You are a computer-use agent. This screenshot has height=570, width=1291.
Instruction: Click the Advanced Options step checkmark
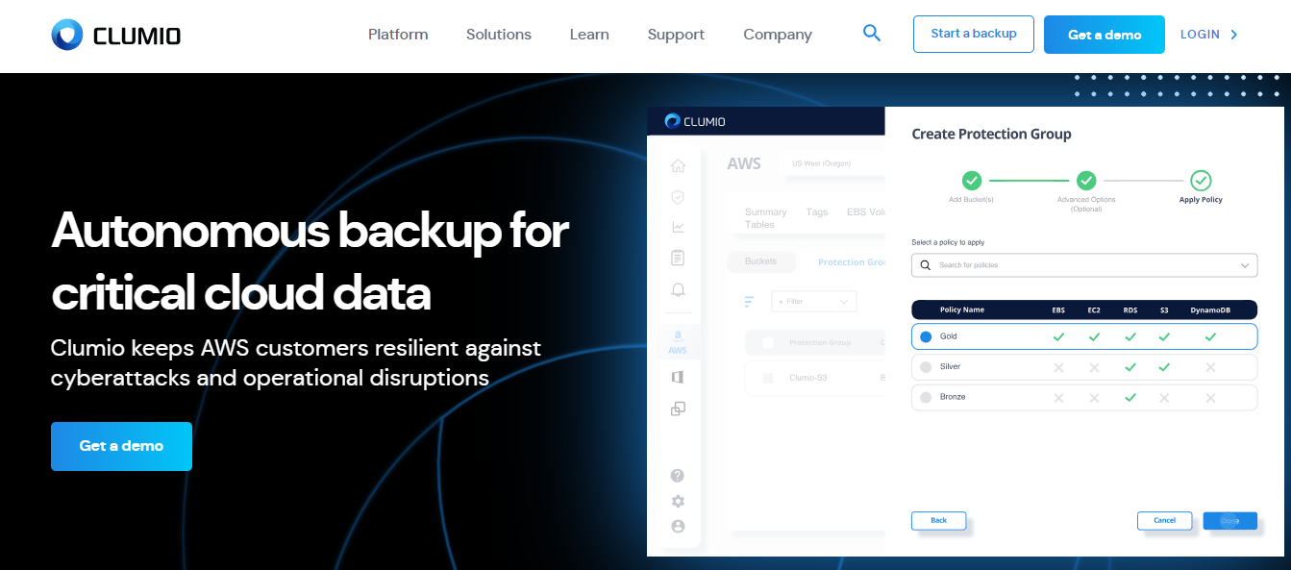1086,180
